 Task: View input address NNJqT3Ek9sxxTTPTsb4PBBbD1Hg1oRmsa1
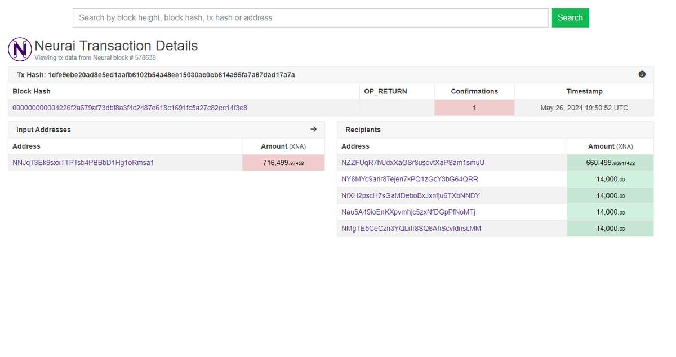(x=83, y=162)
